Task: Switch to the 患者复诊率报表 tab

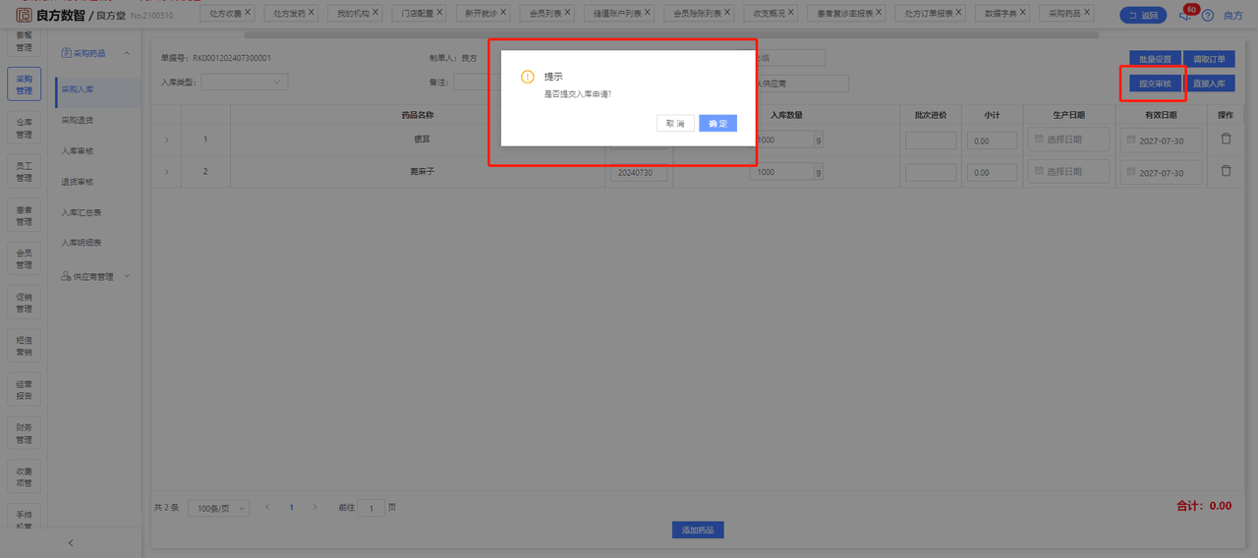Action: 845,15
